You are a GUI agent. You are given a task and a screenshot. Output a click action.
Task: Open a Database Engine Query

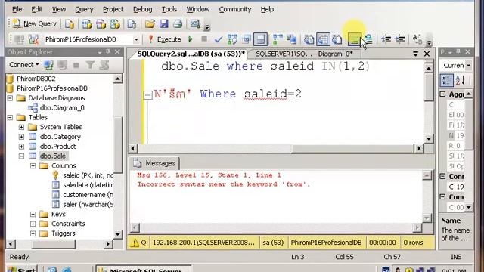point(70,23)
